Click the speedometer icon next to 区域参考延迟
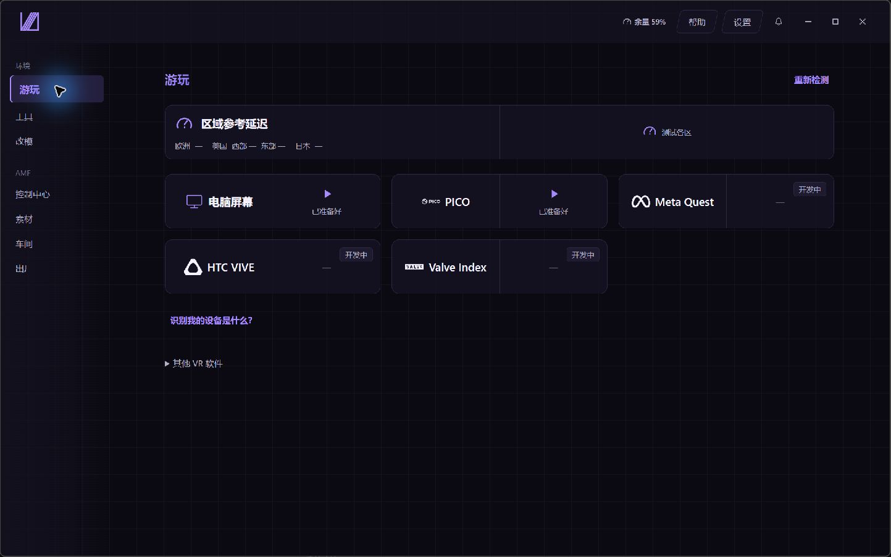The image size is (891, 557). [184, 123]
